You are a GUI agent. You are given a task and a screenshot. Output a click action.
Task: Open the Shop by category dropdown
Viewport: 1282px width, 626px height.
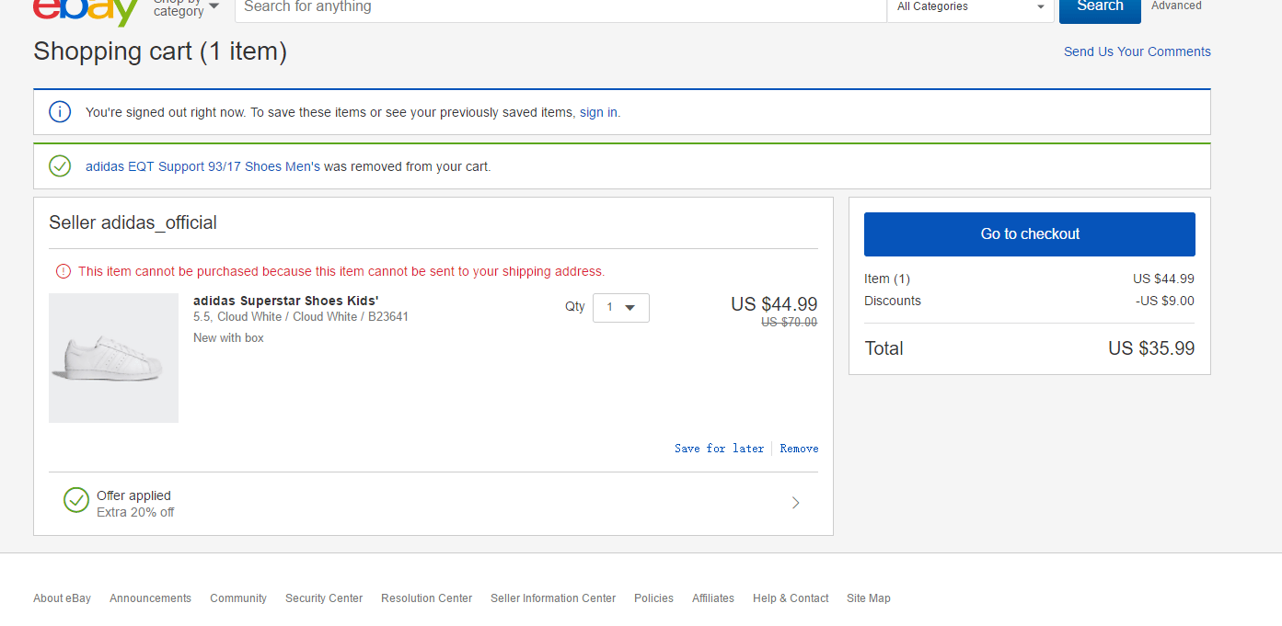[187, 7]
